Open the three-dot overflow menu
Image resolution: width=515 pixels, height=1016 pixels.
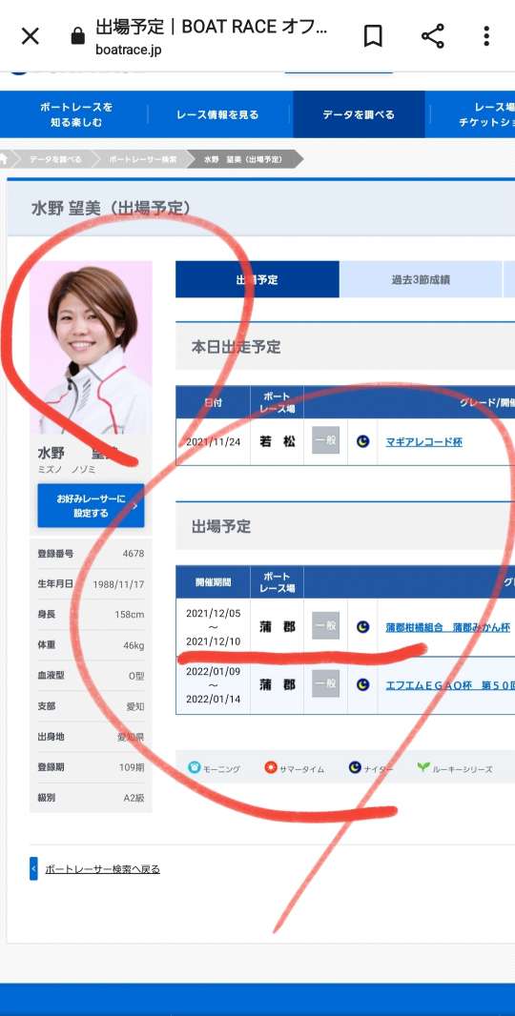485,36
